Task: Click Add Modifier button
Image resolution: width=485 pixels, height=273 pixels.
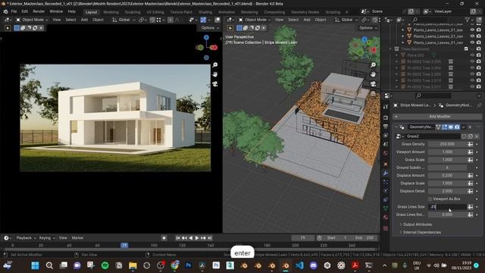Action: (x=437, y=117)
